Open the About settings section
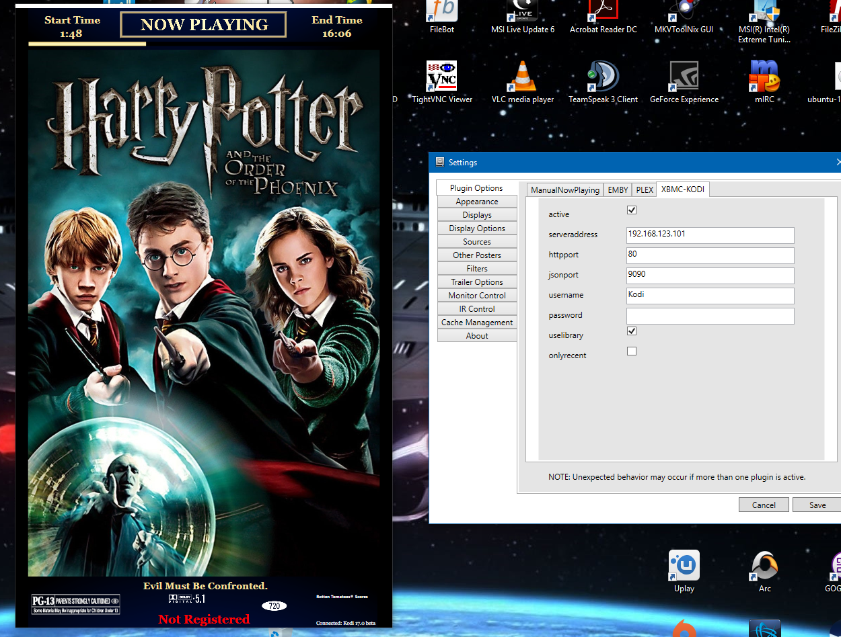 click(477, 336)
